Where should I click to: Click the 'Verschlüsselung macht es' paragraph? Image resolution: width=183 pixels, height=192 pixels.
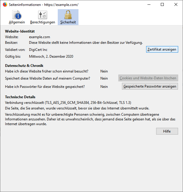click(90, 119)
